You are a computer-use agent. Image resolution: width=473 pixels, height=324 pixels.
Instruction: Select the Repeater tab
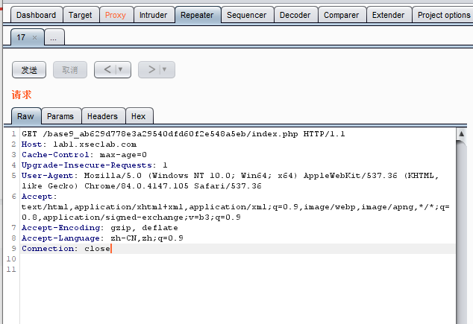tap(197, 15)
